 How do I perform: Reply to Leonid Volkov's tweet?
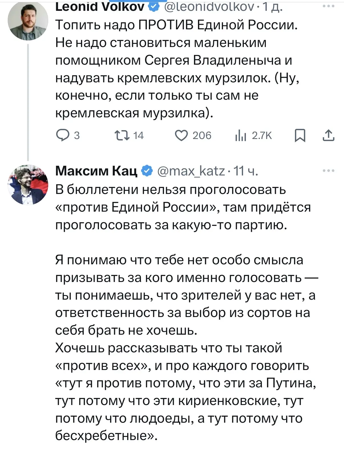68,135
